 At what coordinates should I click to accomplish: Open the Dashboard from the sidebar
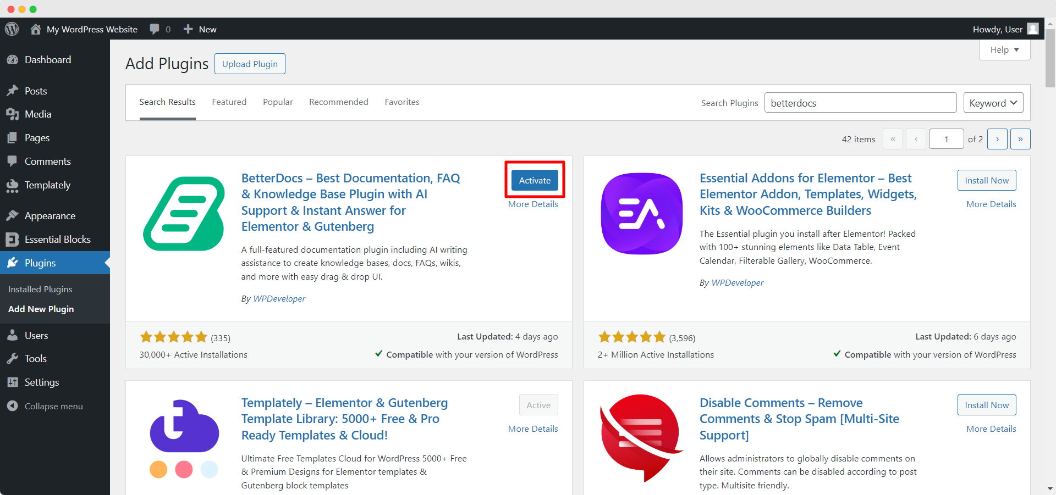coord(13,59)
